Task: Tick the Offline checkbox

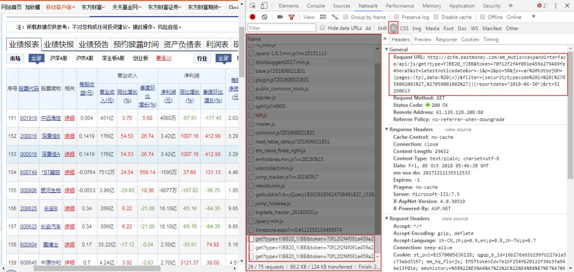Action: pos(483,17)
